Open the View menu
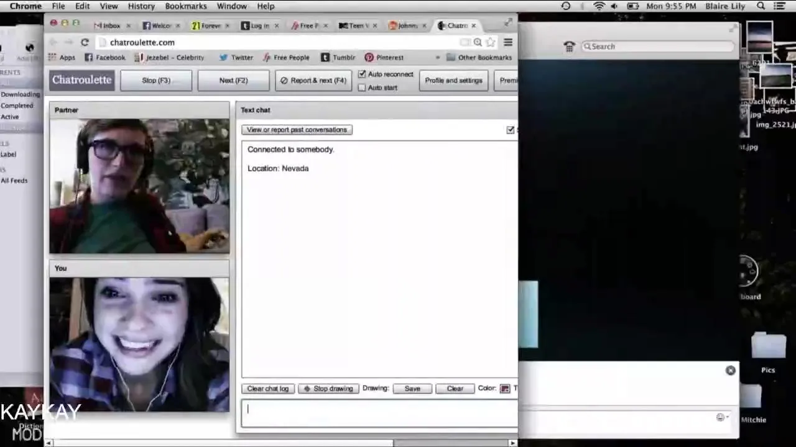This screenshot has height=447, width=796. click(x=109, y=6)
